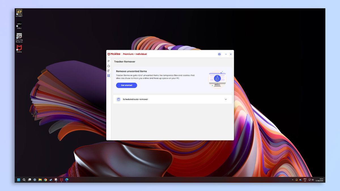
Task: Open the volume speaker tray icon
Action: 313,180
